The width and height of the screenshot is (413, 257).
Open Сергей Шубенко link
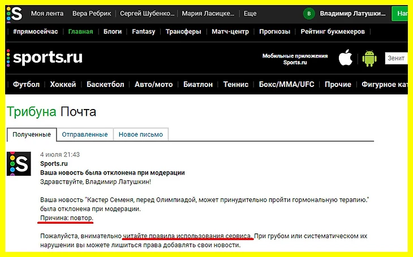coord(147,14)
